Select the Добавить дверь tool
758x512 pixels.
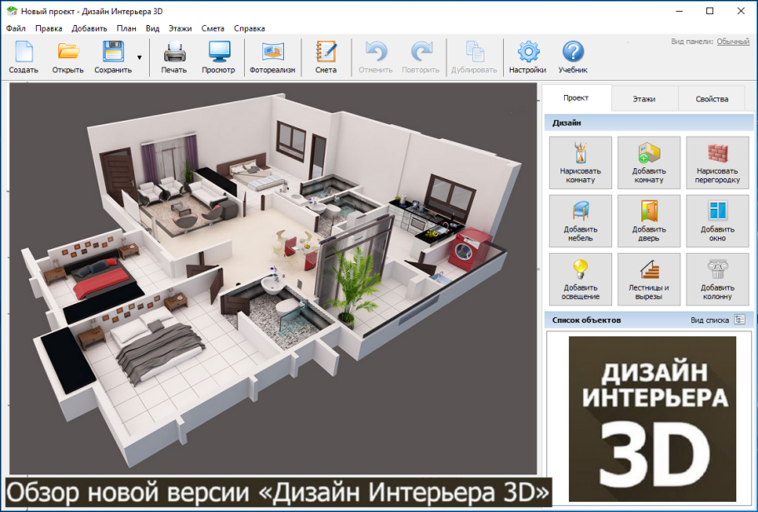click(649, 221)
